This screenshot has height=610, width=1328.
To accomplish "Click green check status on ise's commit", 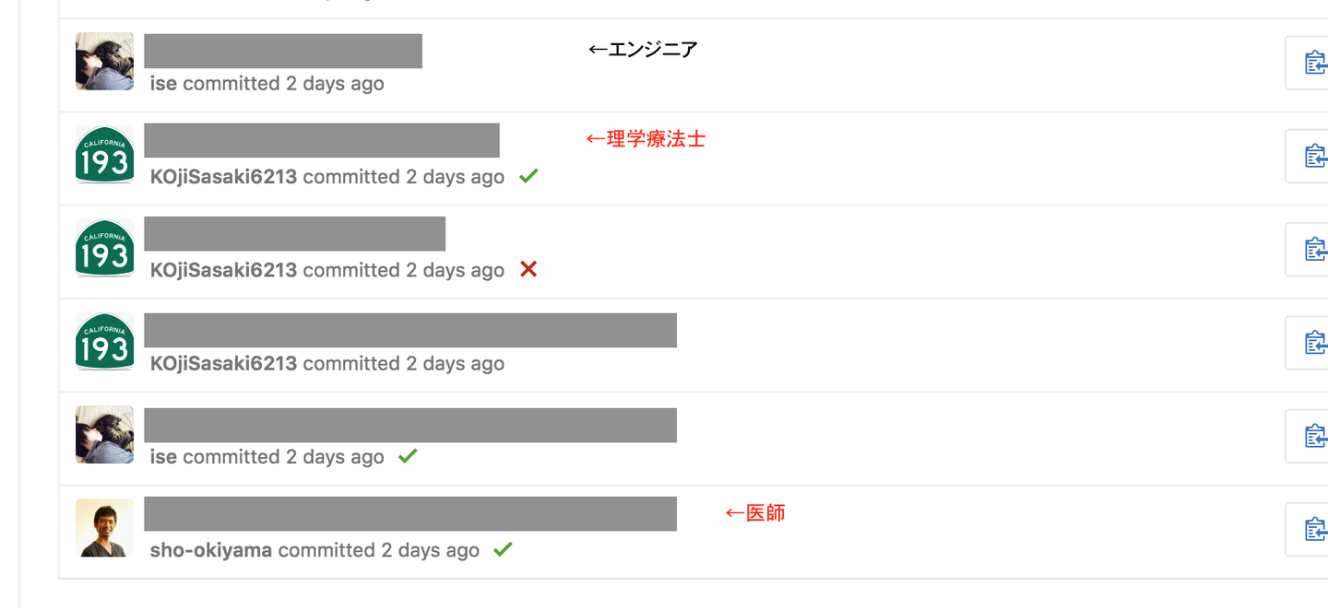I will [408, 456].
